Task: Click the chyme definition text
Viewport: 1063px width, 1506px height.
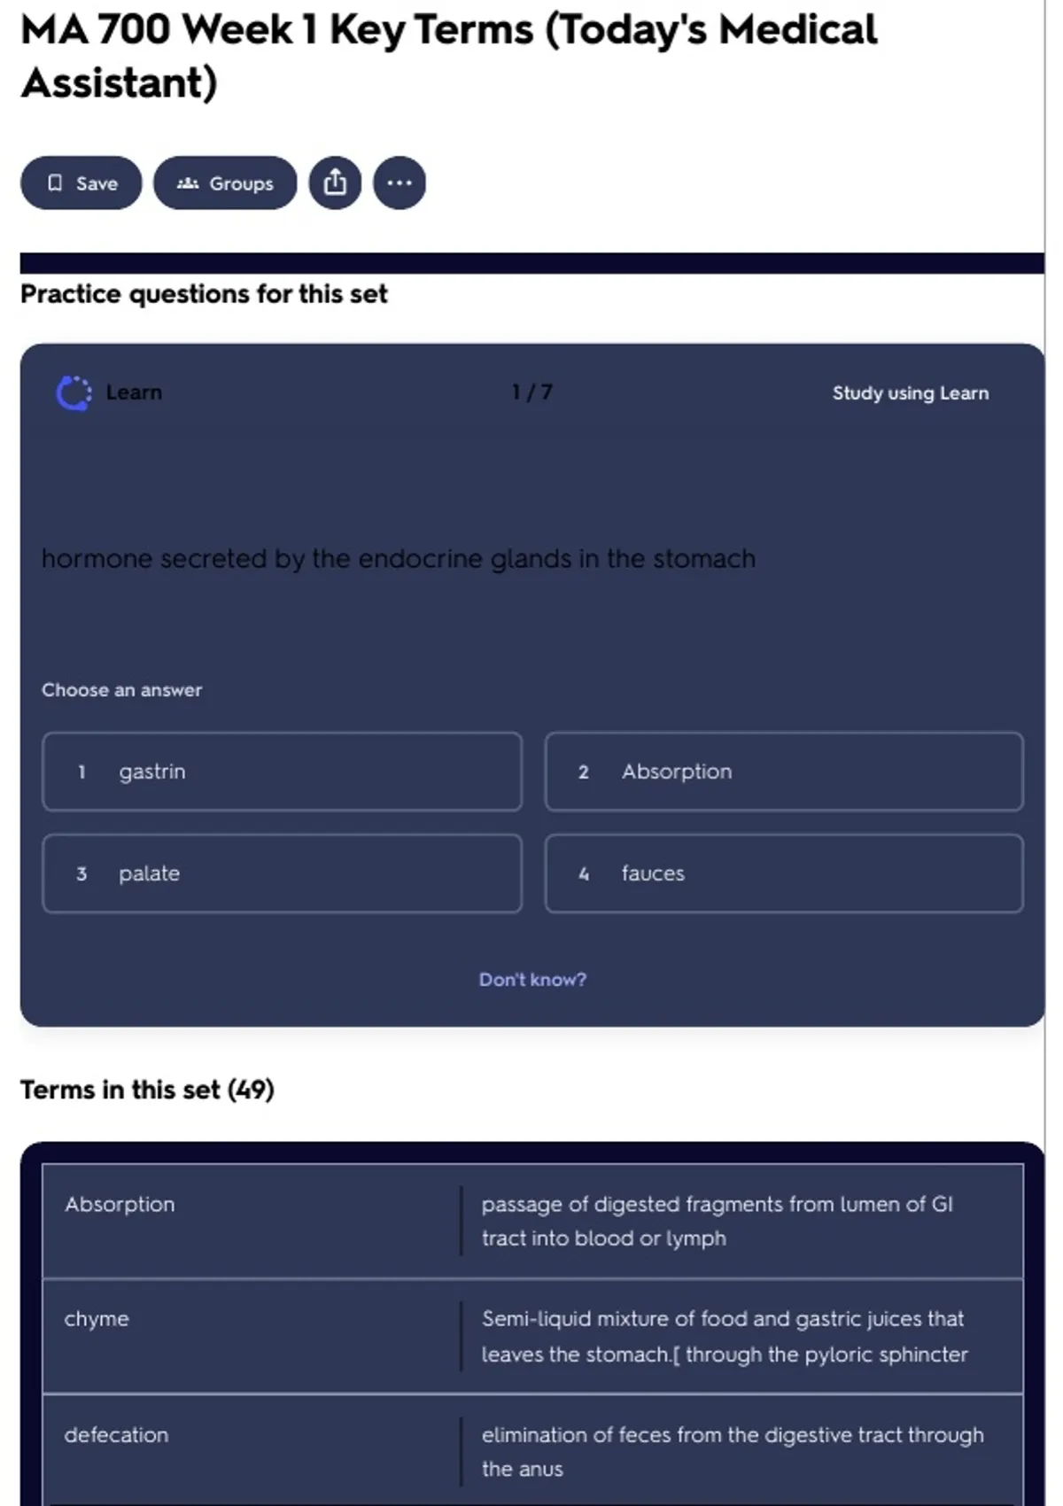Action: tap(725, 1337)
